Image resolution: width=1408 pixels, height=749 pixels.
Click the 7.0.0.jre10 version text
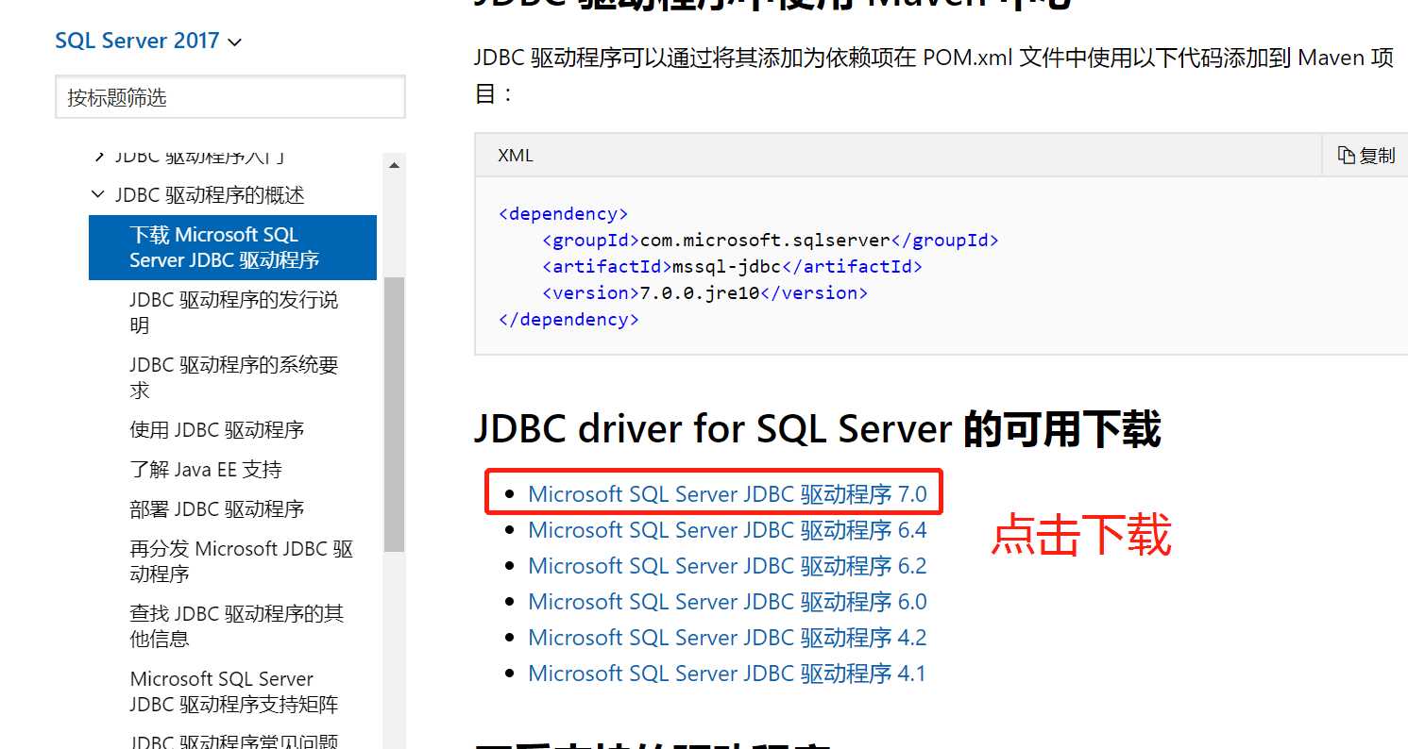700,293
